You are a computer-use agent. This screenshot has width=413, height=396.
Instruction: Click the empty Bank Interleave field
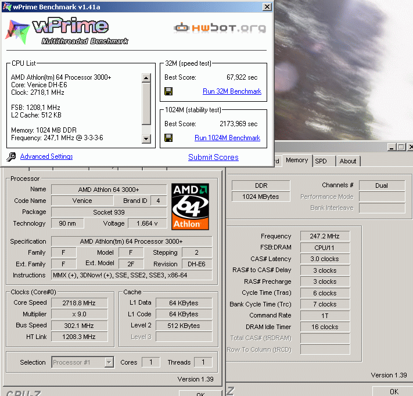pos(382,208)
